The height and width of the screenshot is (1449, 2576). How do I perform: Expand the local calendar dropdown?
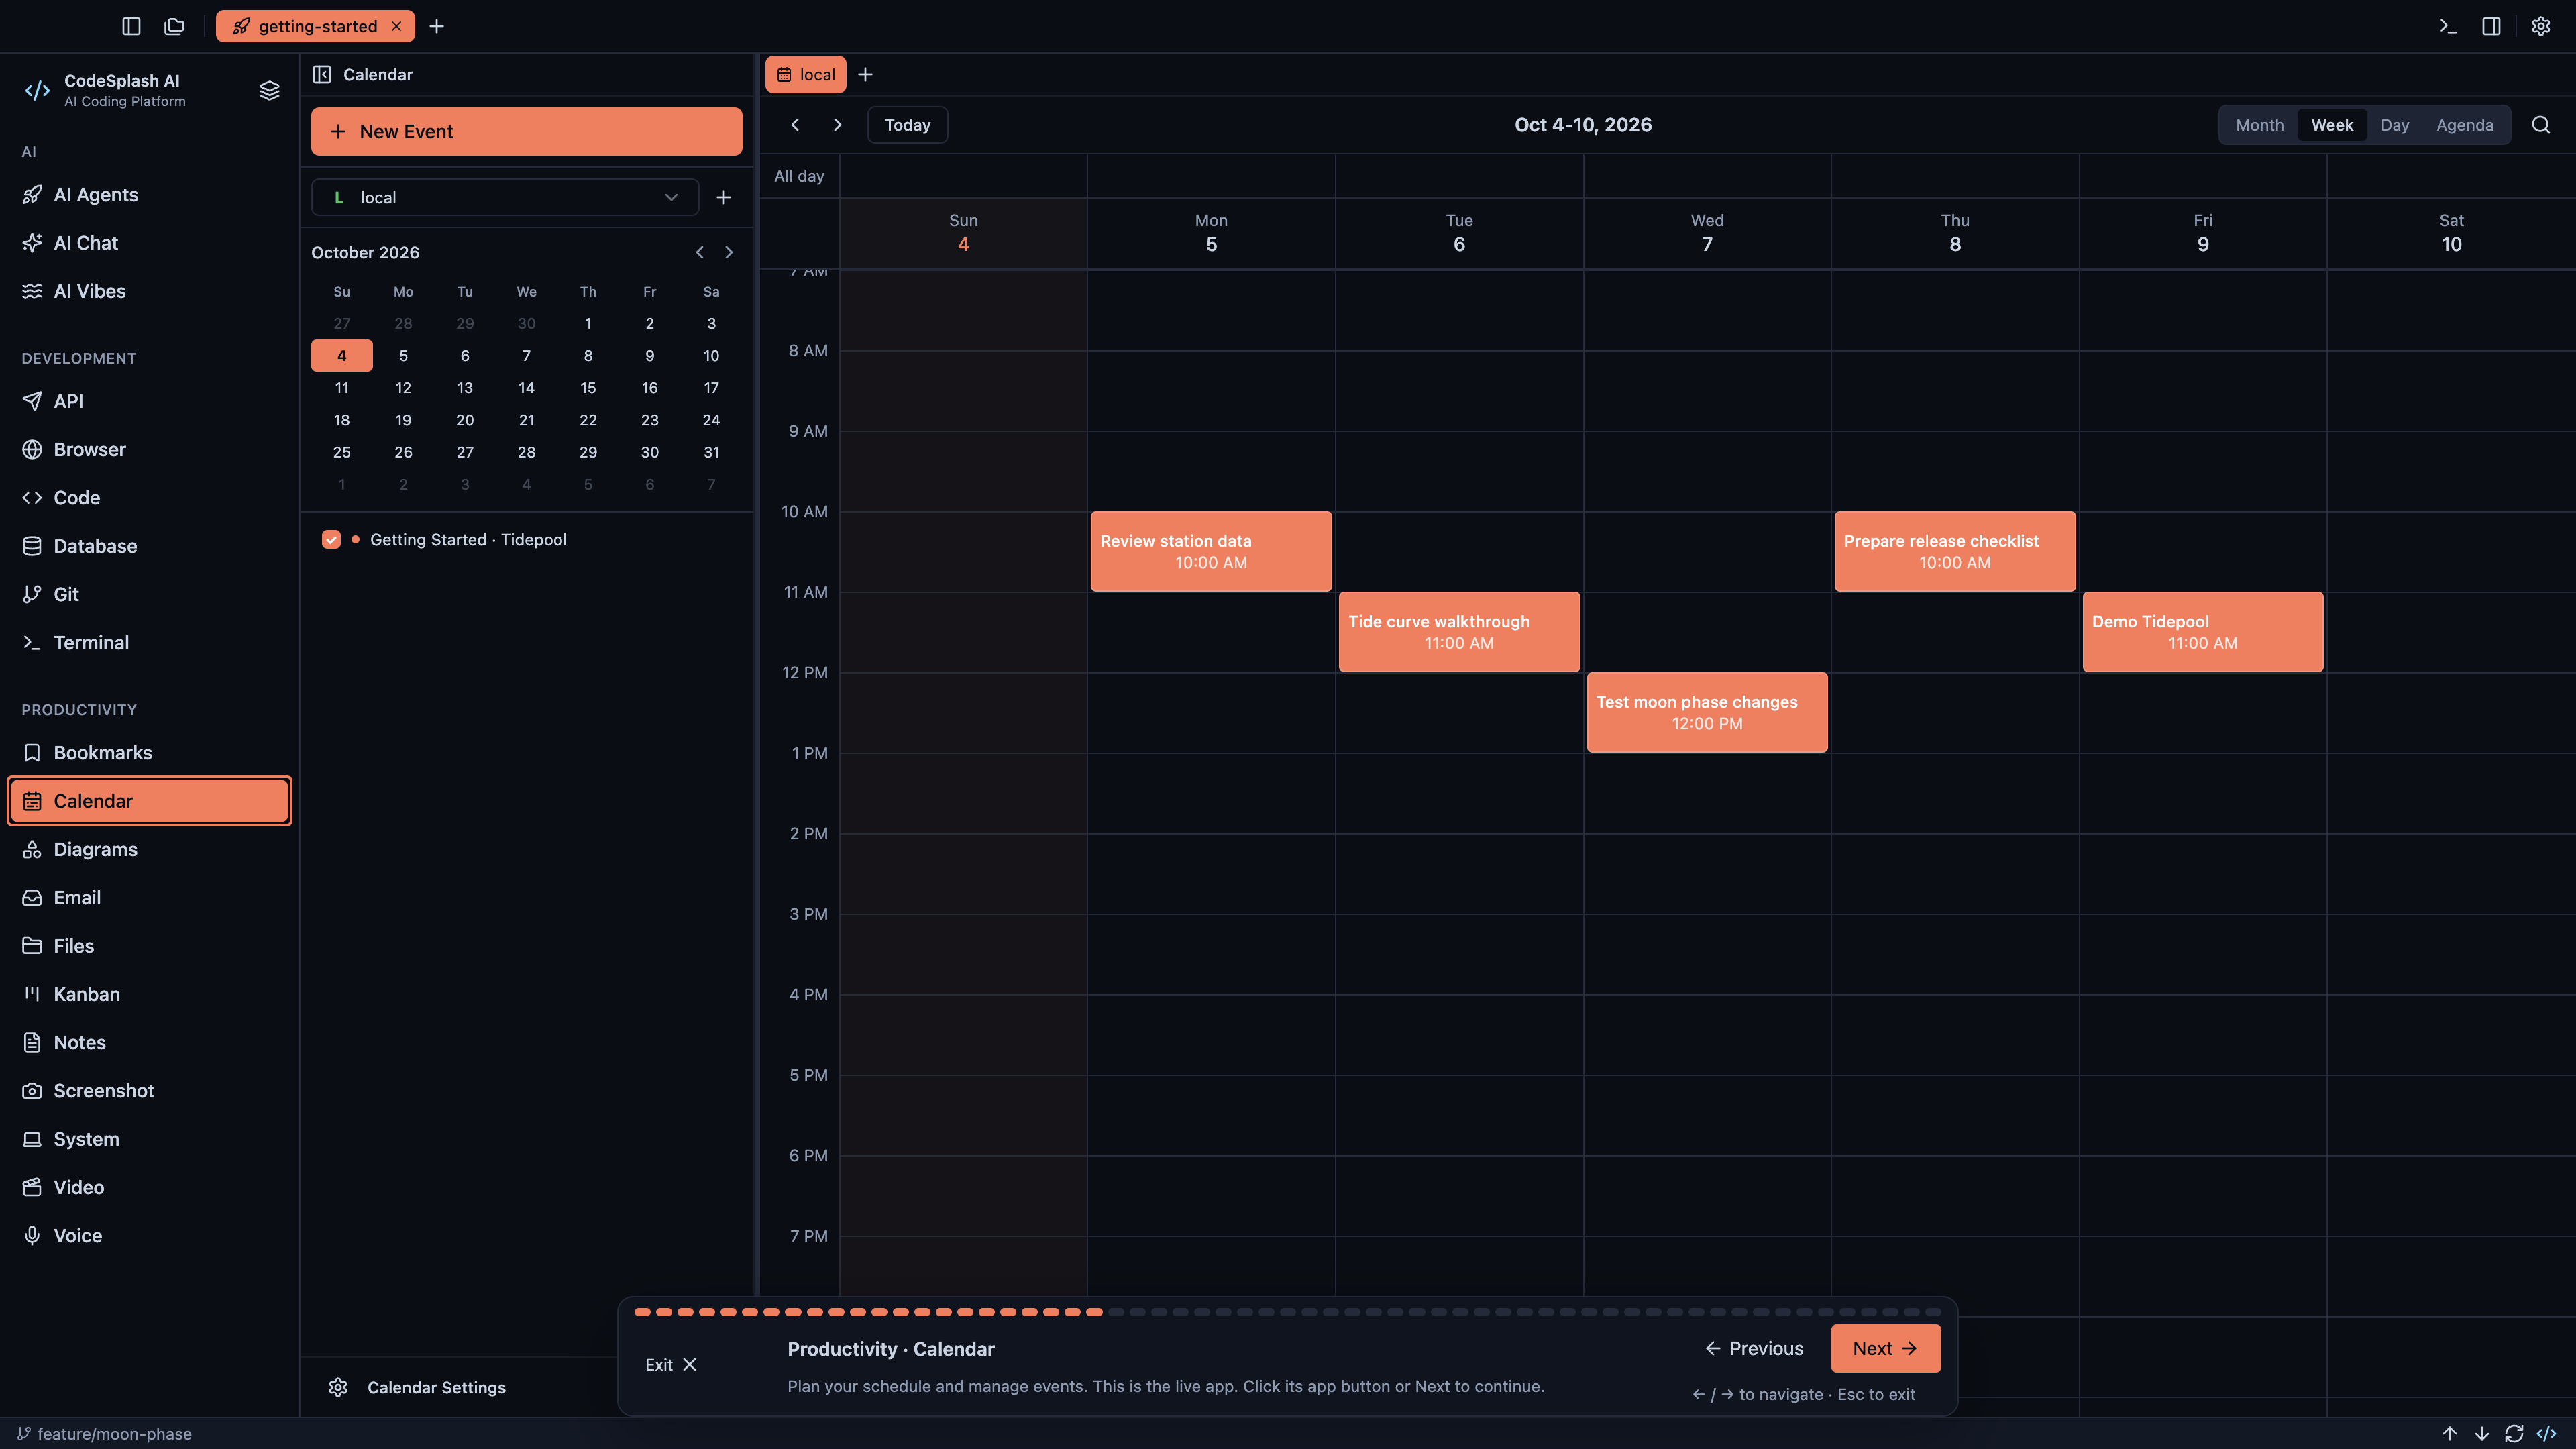tap(505, 197)
